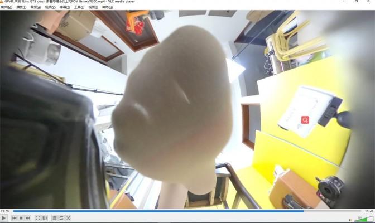Open extended settings and effects dialog

click(45, 218)
